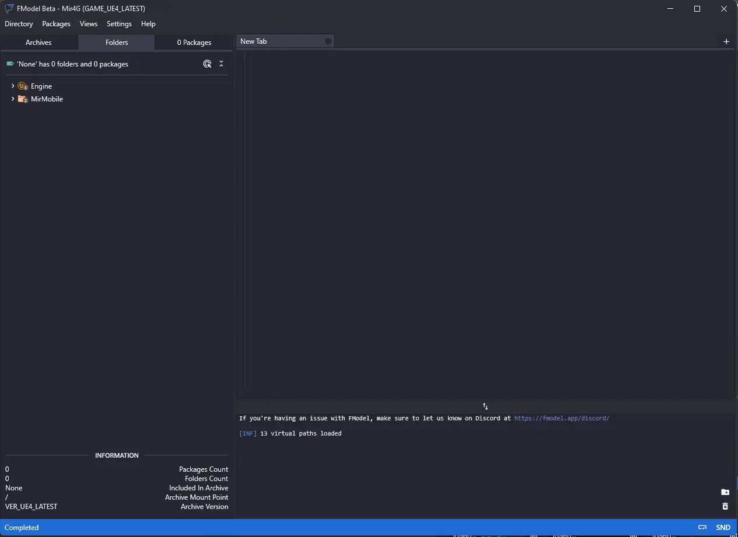Switch to the 0 Packages tab
The image size is (738, 537).
(x=194, y=43)
